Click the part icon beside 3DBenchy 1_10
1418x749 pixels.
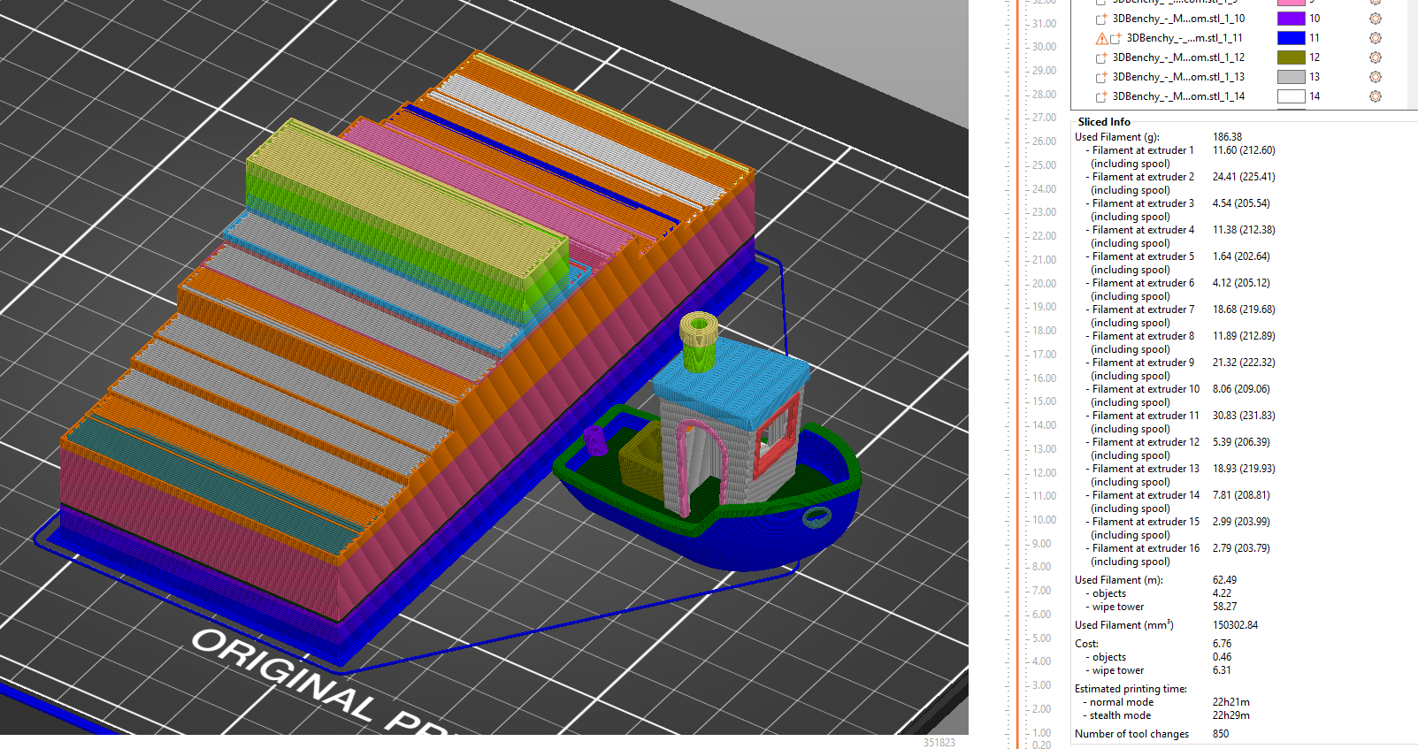pyautogui.click(x=1101, y=19)
